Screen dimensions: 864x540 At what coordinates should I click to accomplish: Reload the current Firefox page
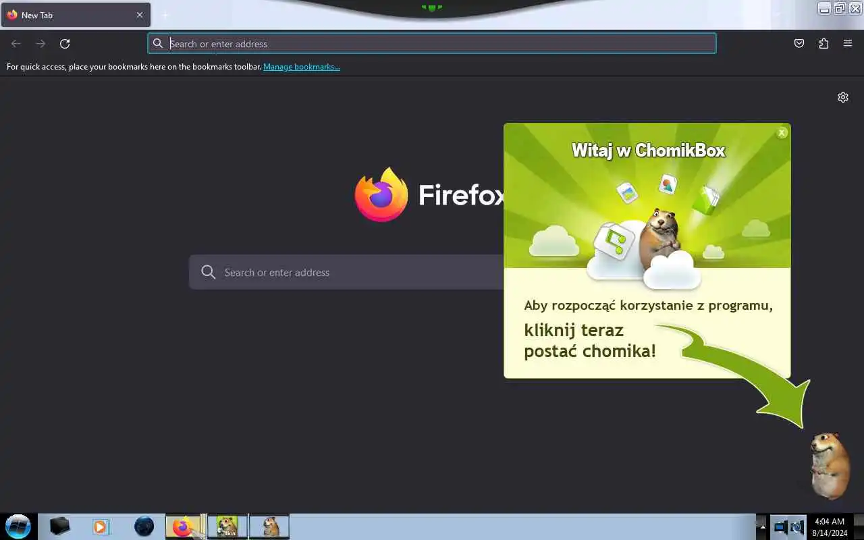pyautogui.click(x=65, y=44)
